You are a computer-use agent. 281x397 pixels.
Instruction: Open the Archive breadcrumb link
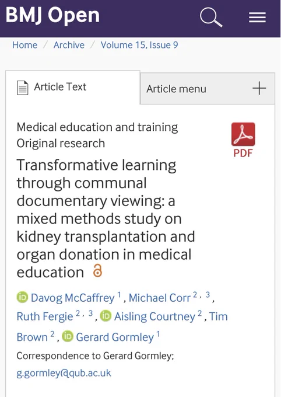pyautogui.click(x=69, y=45)
